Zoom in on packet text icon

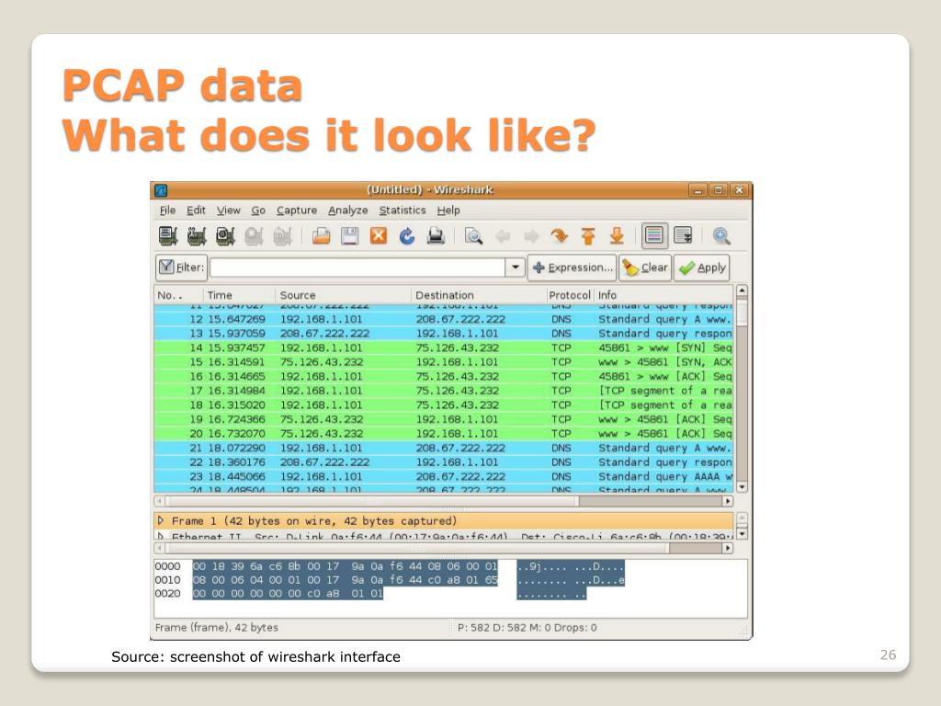[721, 236]
